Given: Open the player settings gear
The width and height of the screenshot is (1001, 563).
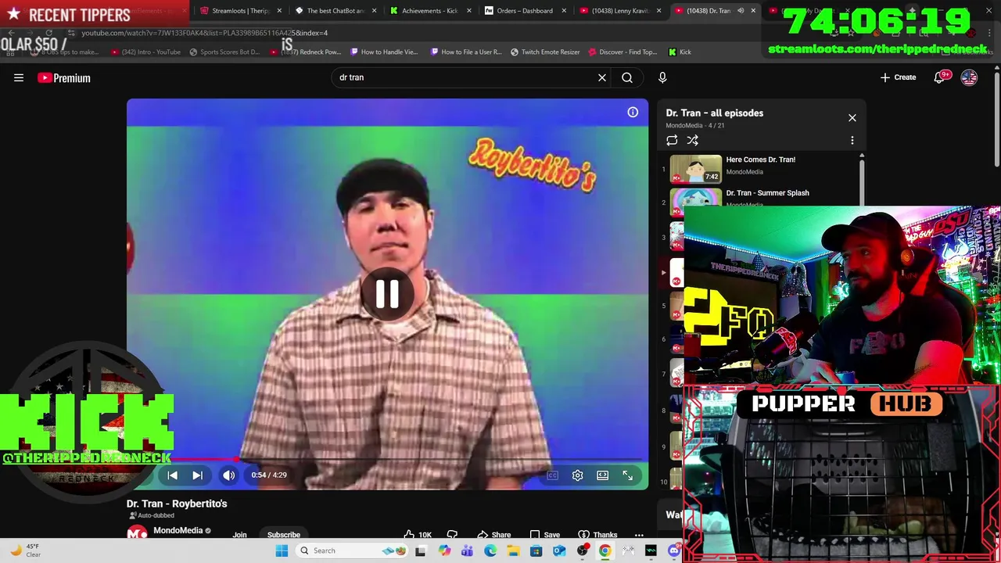Looking at the screenshot, I should point(577,475).
